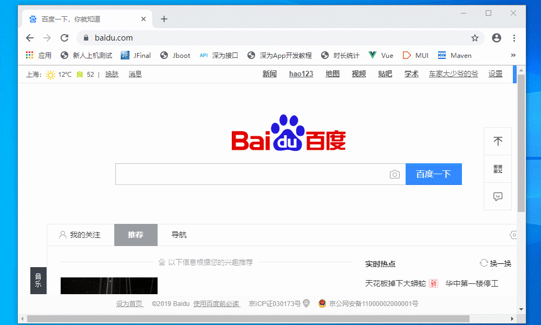Screen dimensions: 541x325
Task: Open the 音乐 side panel
Action: pyautogui.click(x=38, y=281)
